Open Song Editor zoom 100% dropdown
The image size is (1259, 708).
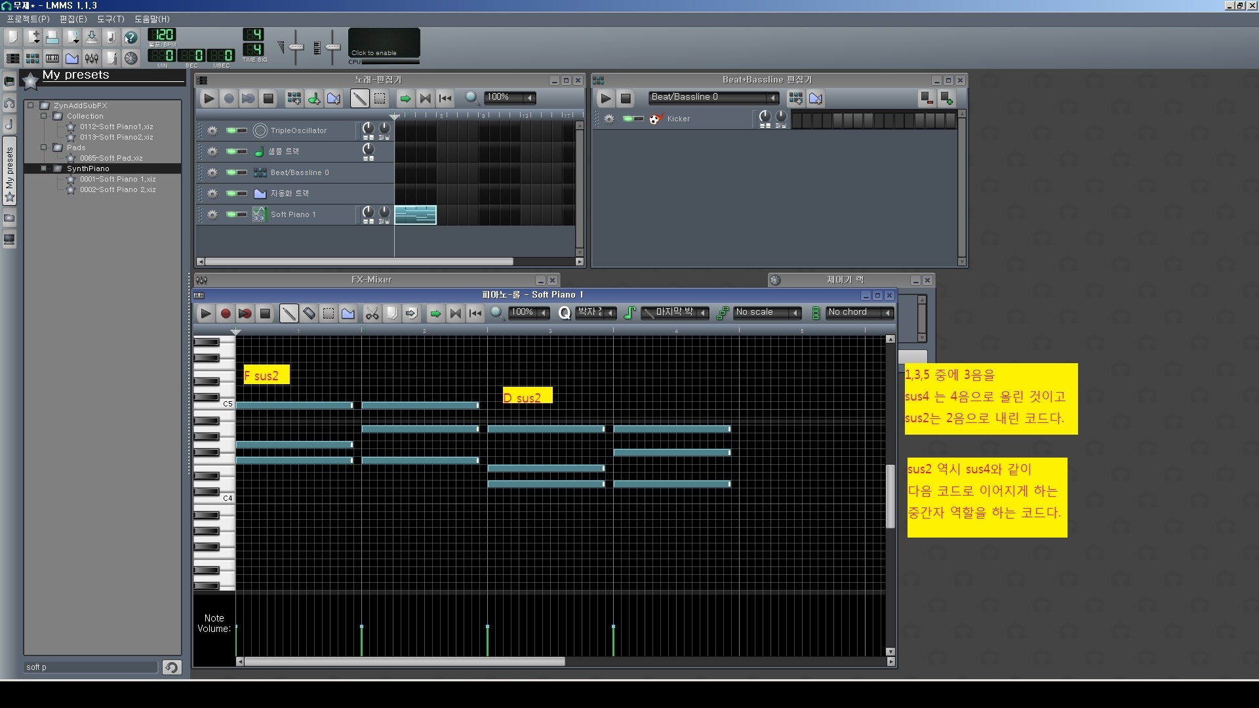click(510, 98)
